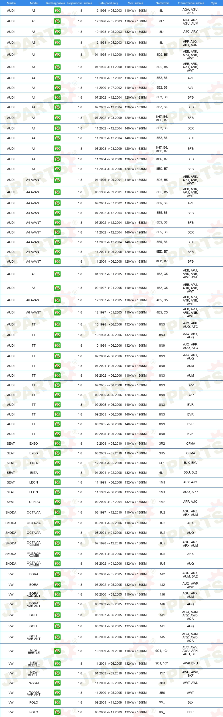
Task: Click '3R2' body code in SEAT EXEO row
Action: pos(162,444)
